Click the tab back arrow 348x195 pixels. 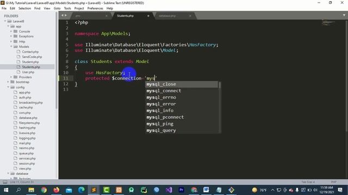point(63,15)
